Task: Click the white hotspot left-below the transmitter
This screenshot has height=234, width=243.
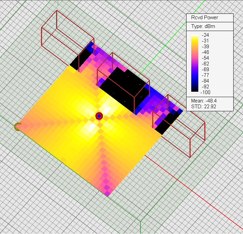Action: [91, 127]
